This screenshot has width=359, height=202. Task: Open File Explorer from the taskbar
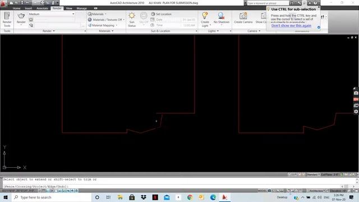(120, 197)
